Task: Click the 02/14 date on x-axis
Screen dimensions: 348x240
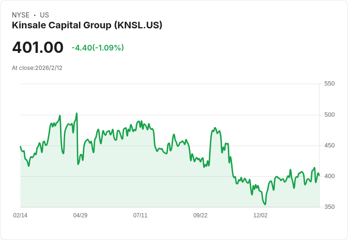Action: pyautogui.click(x=20, y=215)
